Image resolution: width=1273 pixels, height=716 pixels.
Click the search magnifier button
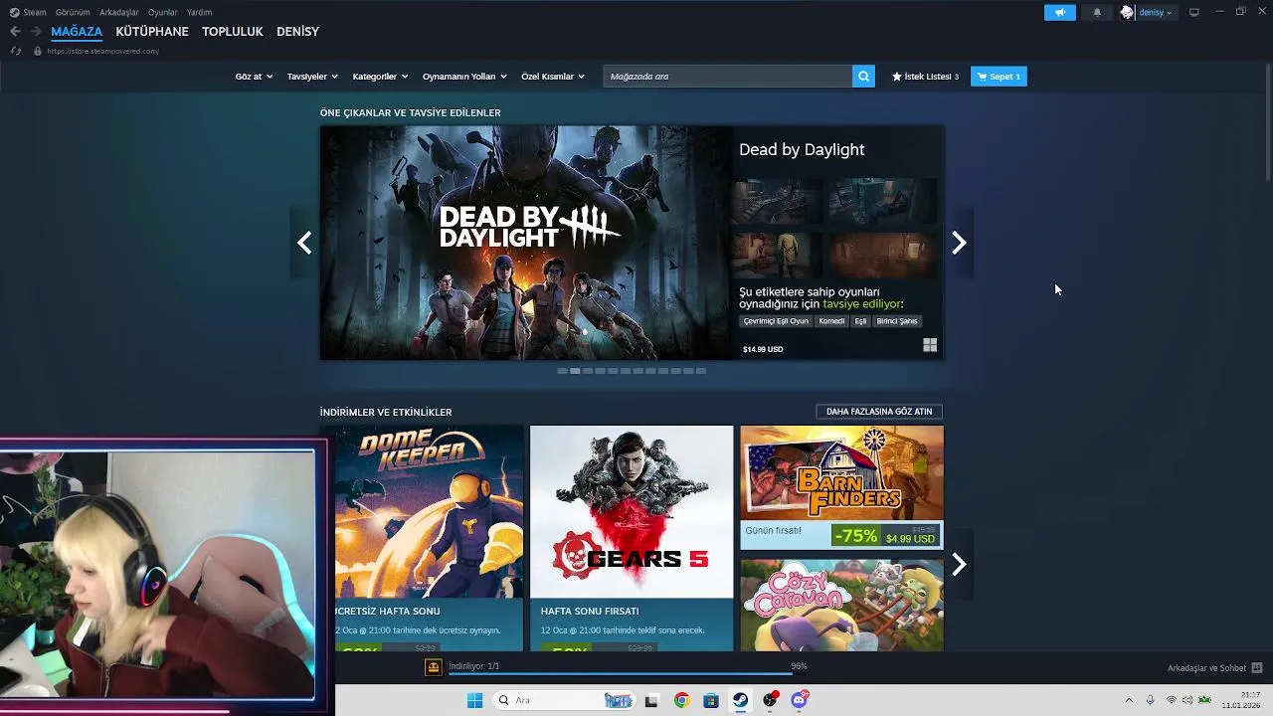point(863,76)
